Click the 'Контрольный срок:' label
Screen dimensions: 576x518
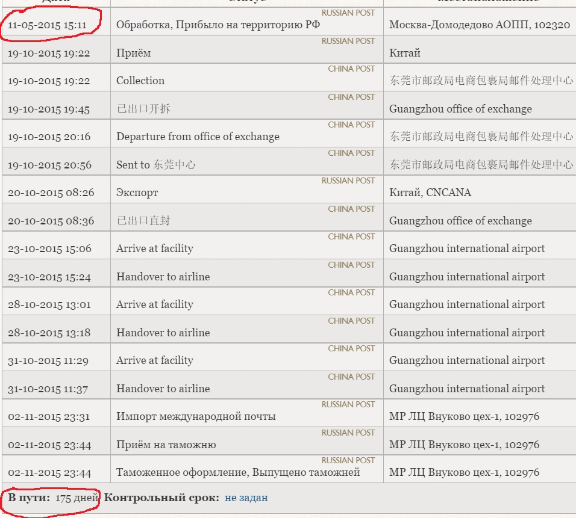click(x=161, y=498)
